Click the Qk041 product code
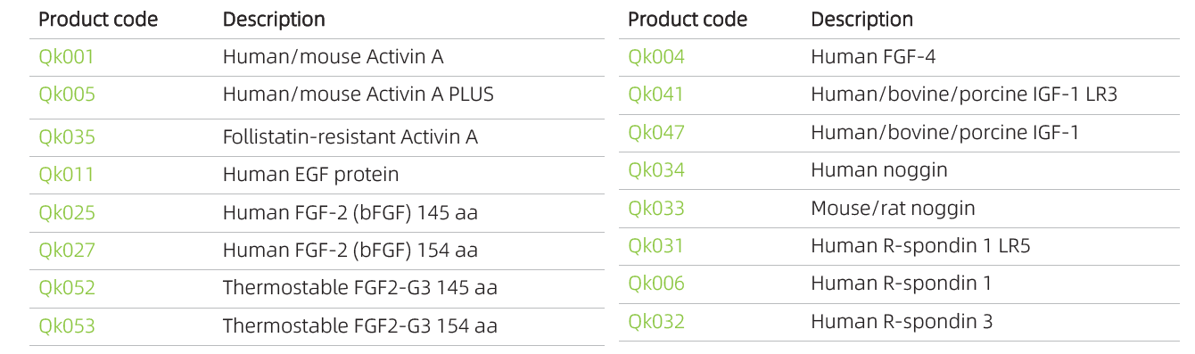1195x354 pixels. tap(655, 95)
